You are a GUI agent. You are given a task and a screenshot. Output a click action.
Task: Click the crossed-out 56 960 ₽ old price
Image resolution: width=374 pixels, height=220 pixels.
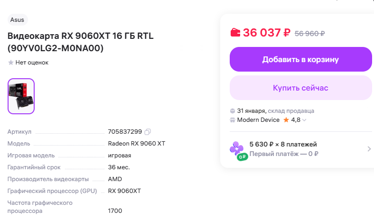click(309, 33)
